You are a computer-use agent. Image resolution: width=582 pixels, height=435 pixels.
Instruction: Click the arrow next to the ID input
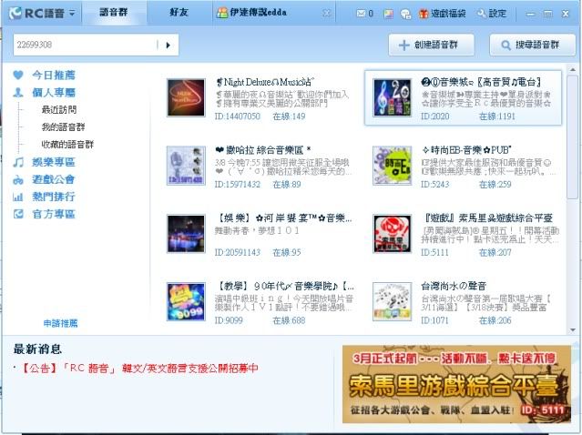(x=169, y=45)
